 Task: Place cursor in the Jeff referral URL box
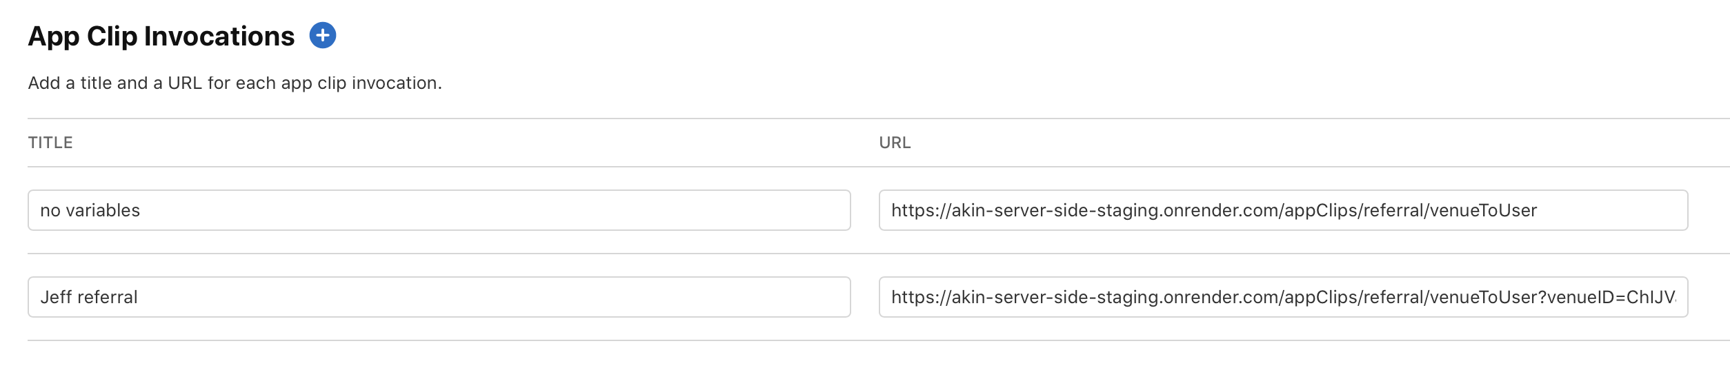click(x=1283, y=297)
